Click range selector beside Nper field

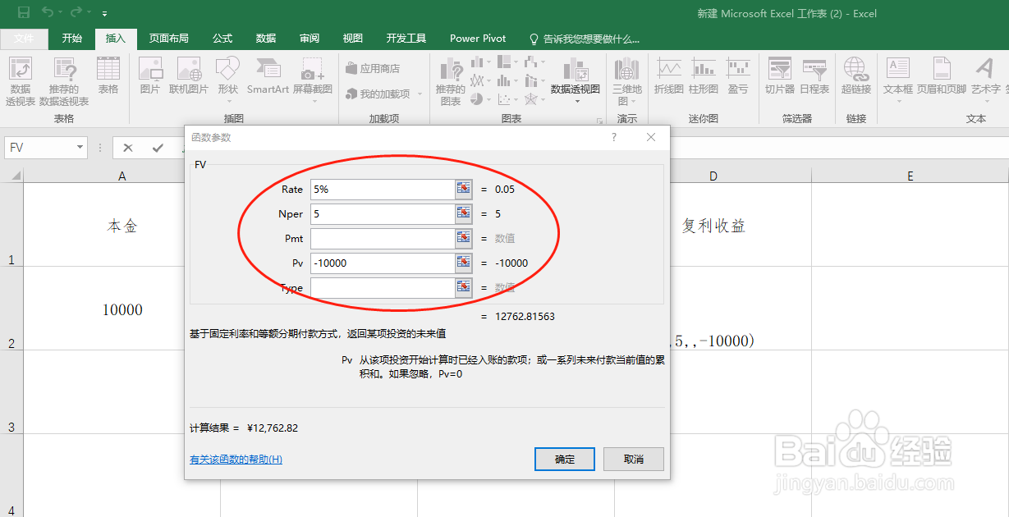(464, 213)
